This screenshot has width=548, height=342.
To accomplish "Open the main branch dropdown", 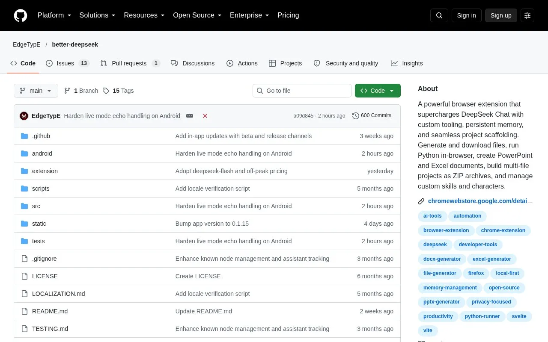I will coord(36,91).
